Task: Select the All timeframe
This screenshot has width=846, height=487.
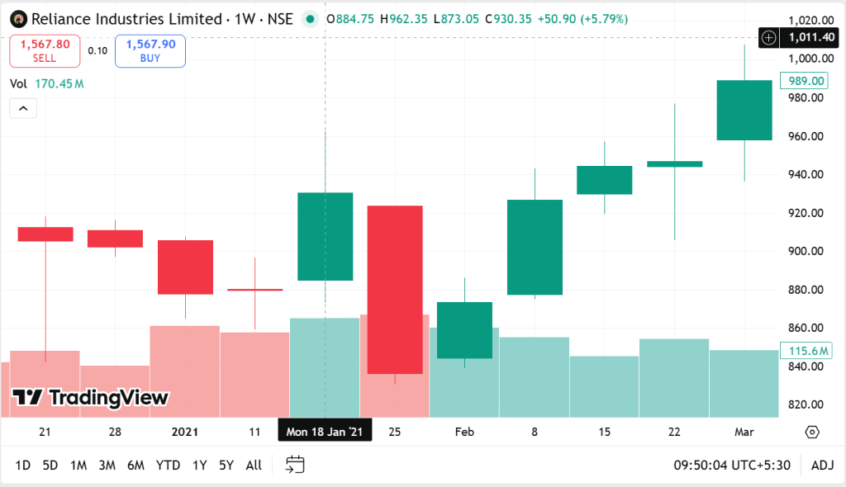Action: 254,465
